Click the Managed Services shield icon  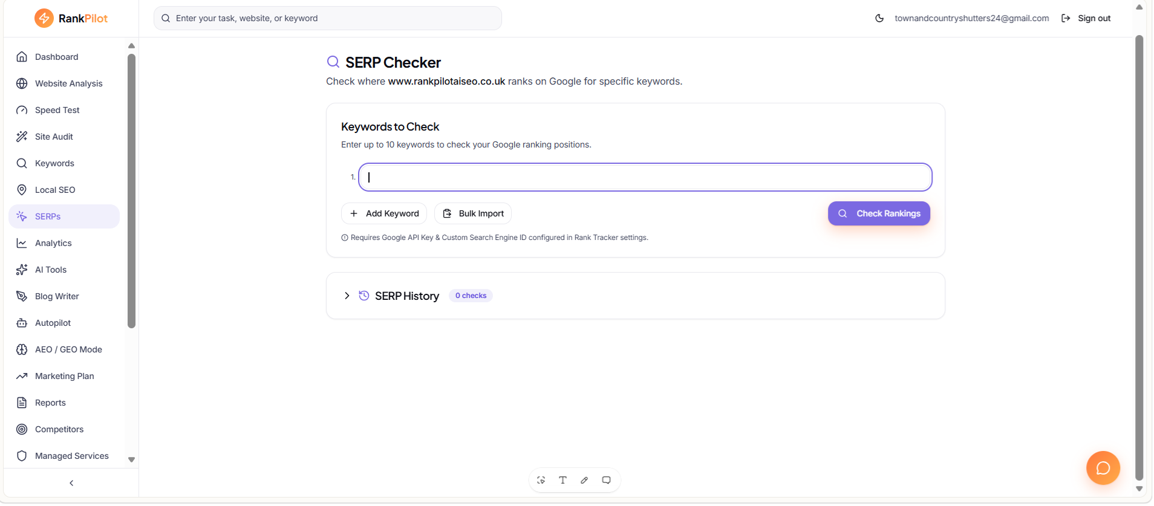click(22, 456)
